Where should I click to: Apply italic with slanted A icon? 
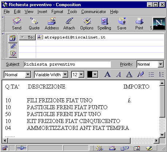(x=119, y=74)
